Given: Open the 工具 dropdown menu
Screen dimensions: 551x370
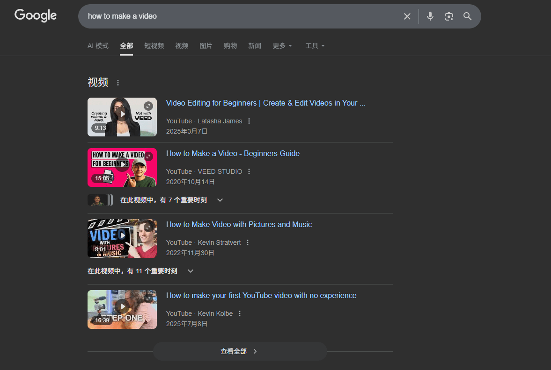Looking at the screenshot, I should [x=315, y=46].
